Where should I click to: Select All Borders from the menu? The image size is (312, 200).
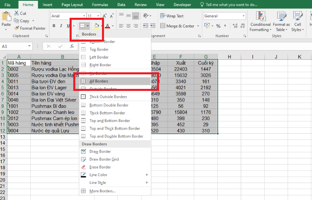pyautogui.click(x=98, y=81)
